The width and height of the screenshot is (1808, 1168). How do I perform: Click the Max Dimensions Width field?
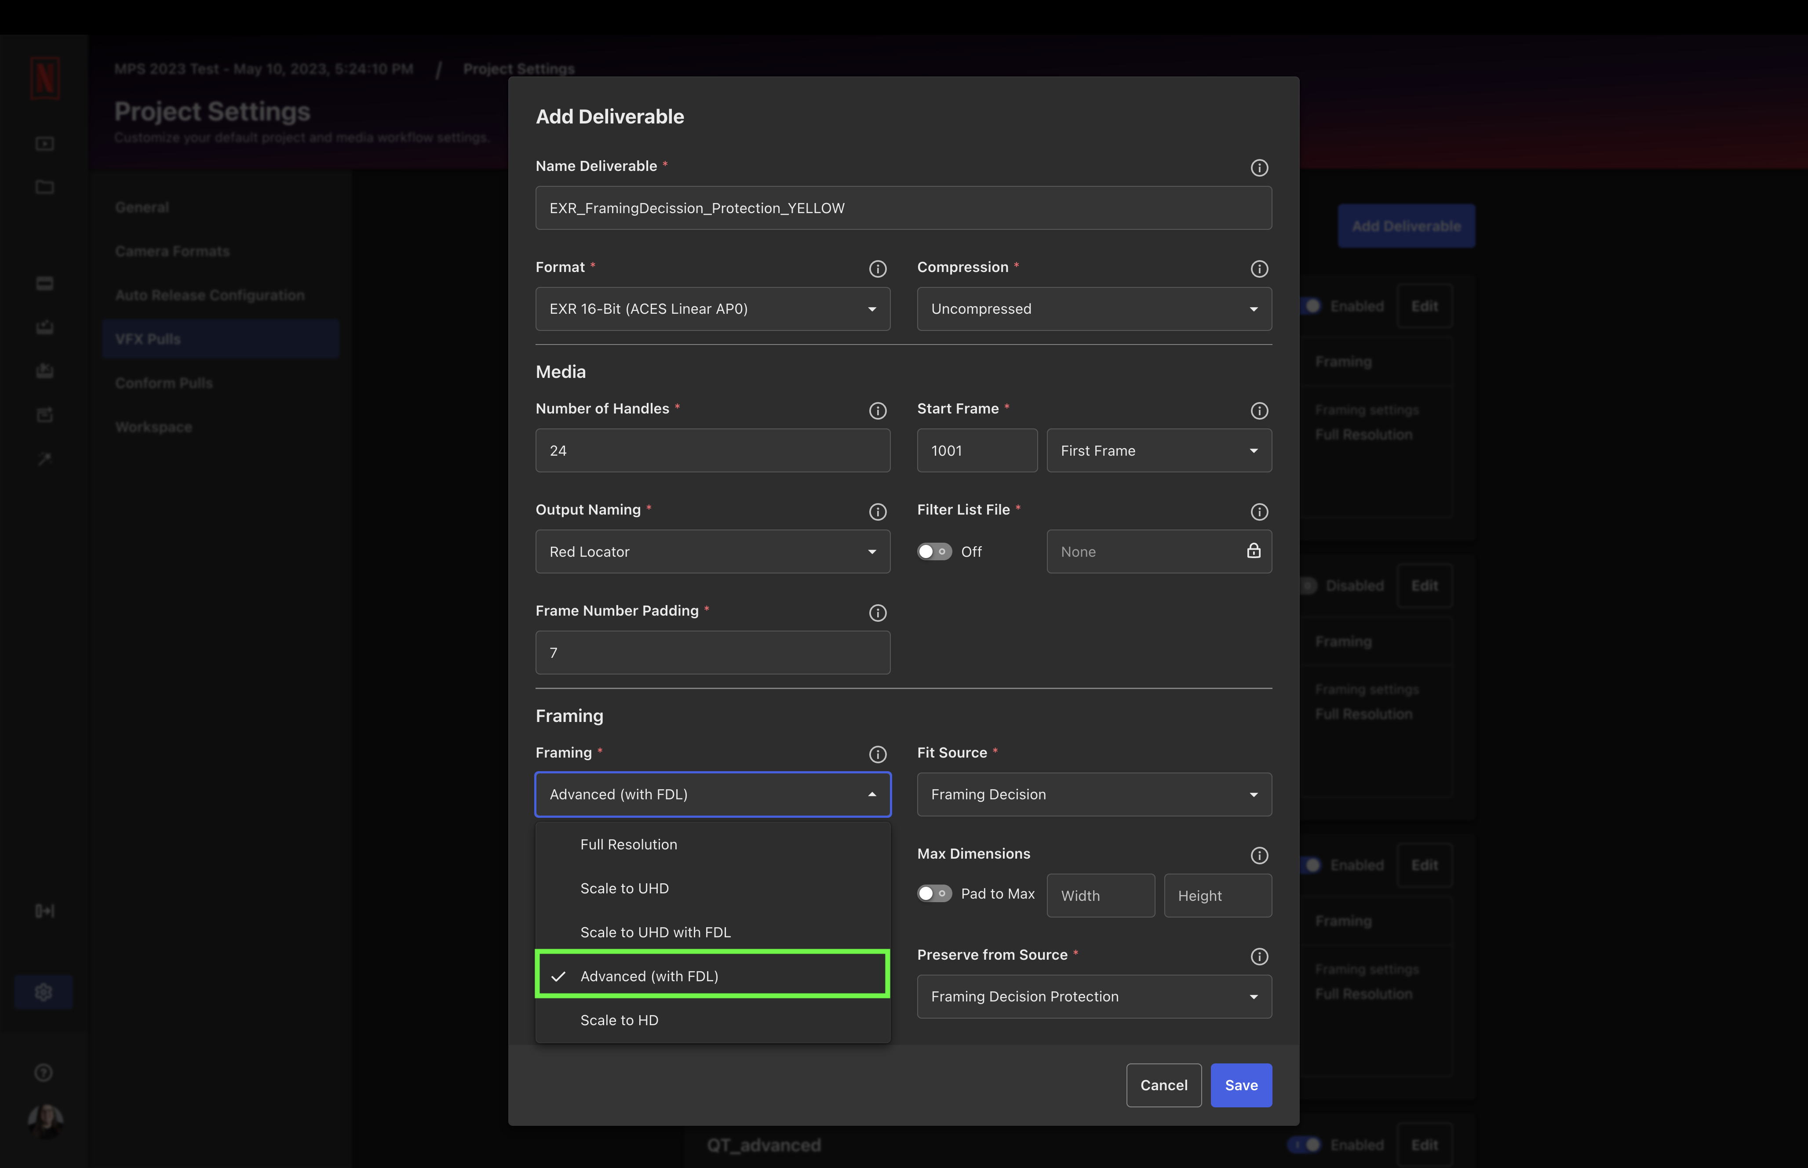coord(1100,896)
